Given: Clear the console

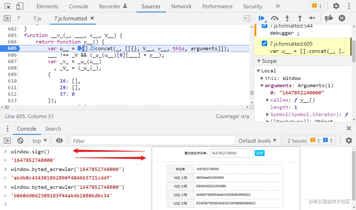Looking at the screenshot, I should [x=20, y=141].
